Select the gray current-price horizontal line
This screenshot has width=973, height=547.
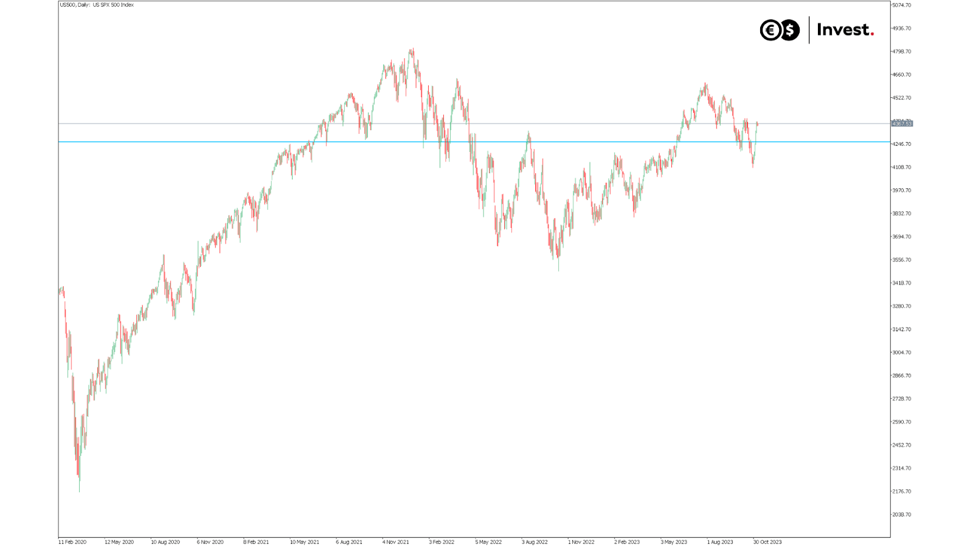[474, 123]
